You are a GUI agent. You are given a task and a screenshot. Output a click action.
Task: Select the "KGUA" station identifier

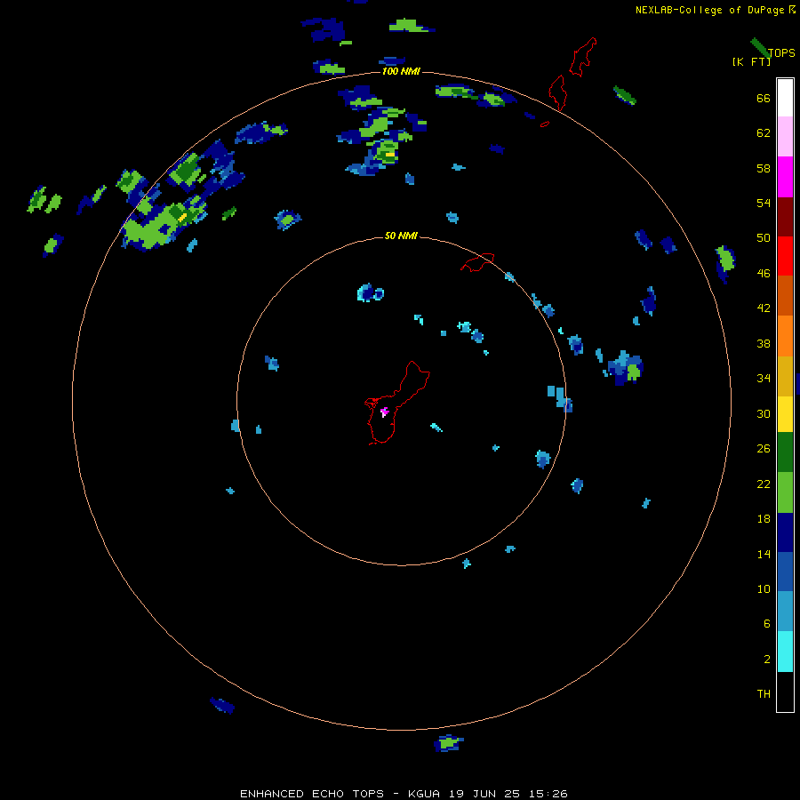coord(424,794)
